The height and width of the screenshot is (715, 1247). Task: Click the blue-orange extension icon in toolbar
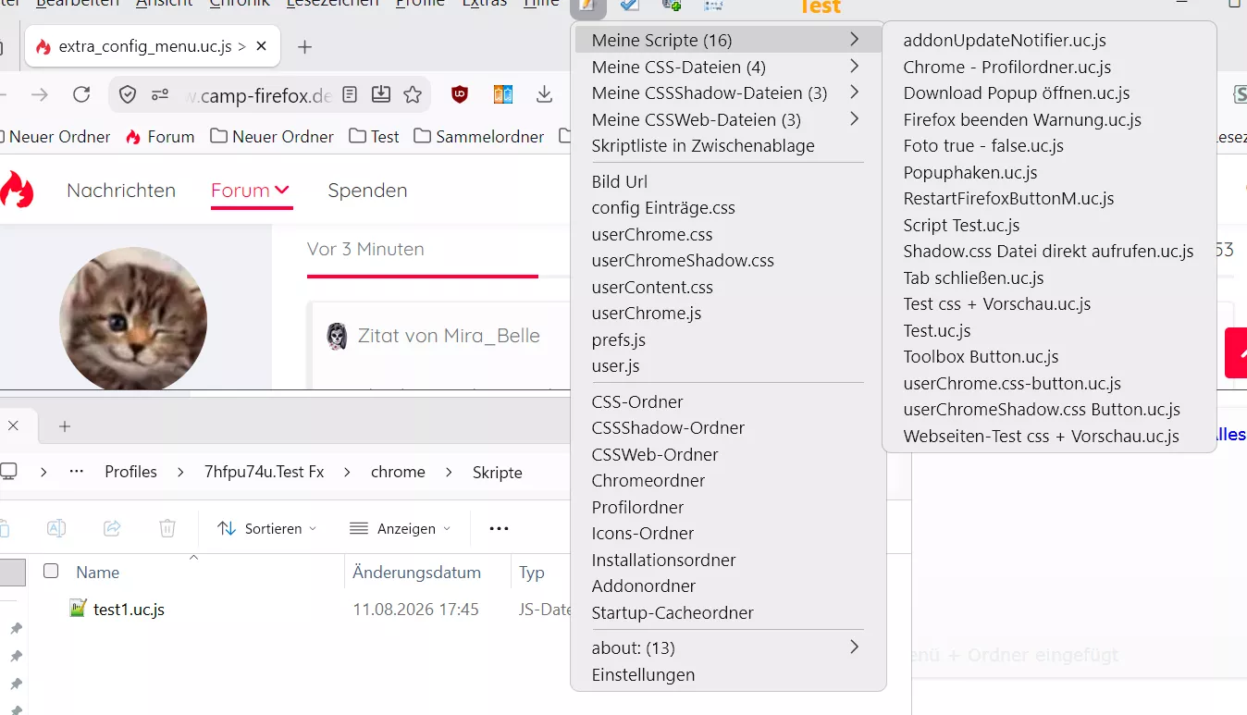(x=502, y=94)
